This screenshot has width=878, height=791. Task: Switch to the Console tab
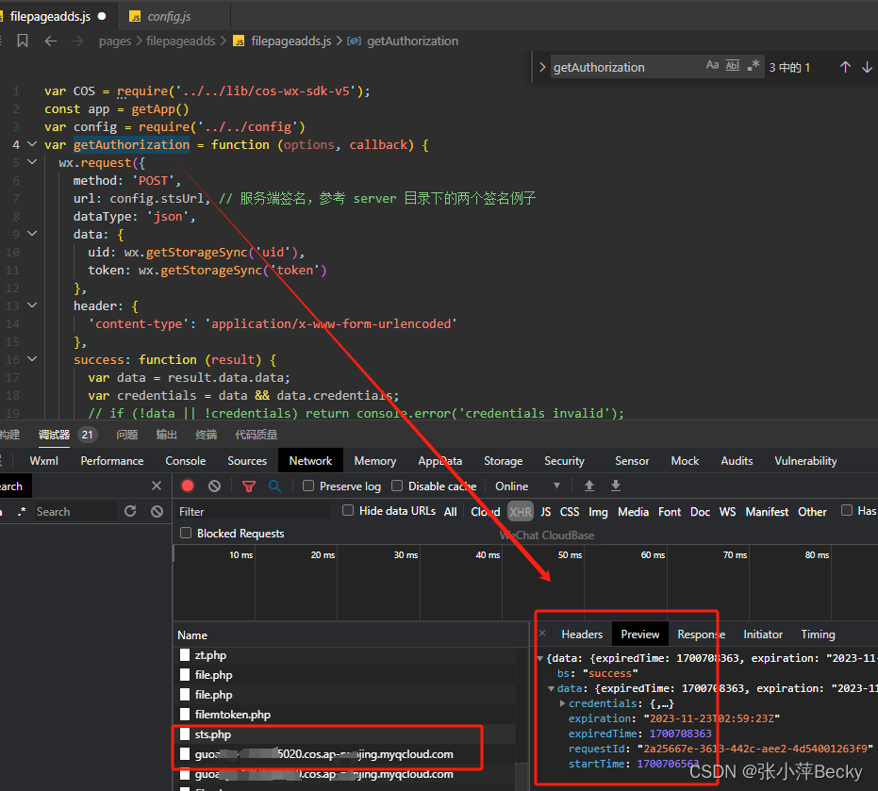point(186,461)
